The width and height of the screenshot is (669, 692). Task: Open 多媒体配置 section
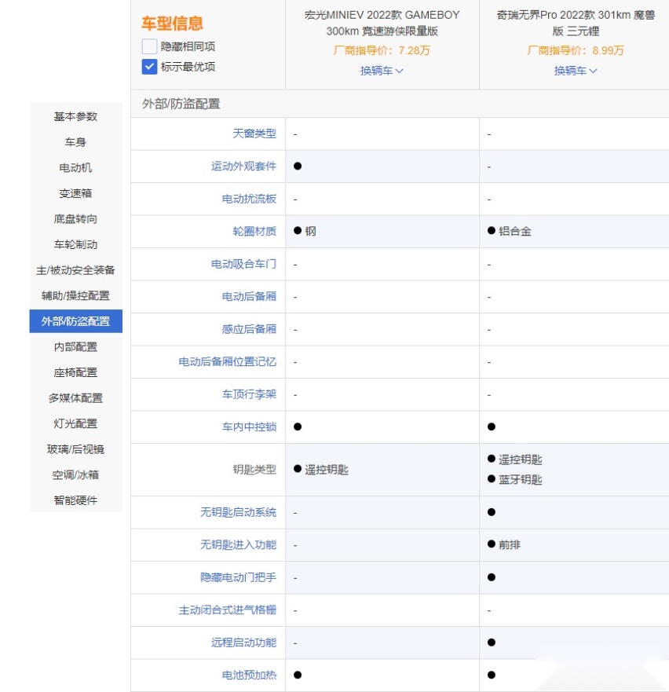(75, 398)
